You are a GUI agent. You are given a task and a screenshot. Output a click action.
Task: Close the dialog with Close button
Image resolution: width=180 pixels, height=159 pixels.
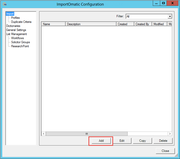click(165, 151)
